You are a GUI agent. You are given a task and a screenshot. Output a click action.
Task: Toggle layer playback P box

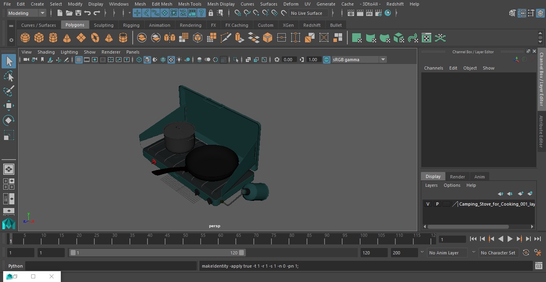[437, 204]
